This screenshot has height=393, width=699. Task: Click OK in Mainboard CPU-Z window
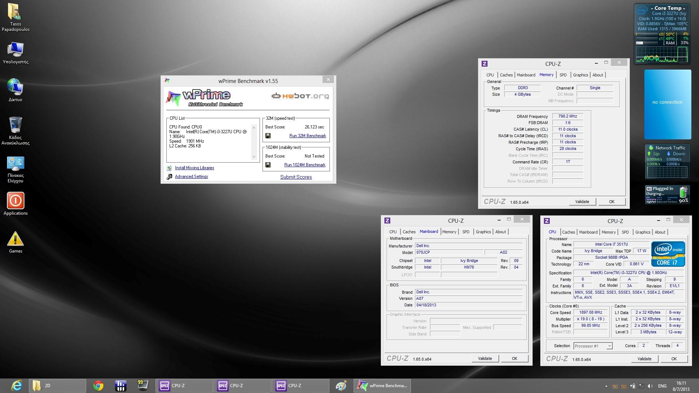tap(514, 358)
